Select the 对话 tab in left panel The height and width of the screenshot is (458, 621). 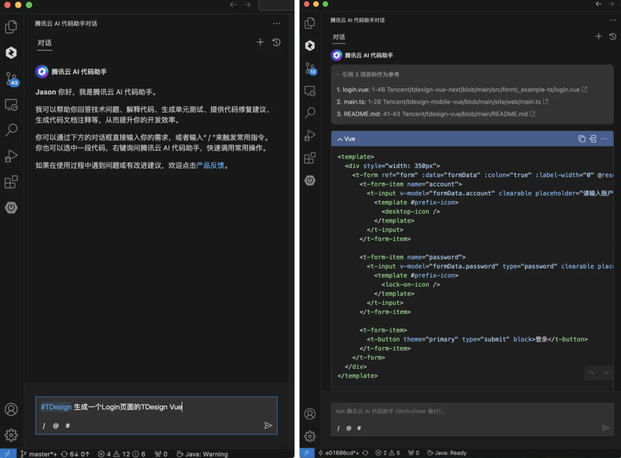pos(44,43)
